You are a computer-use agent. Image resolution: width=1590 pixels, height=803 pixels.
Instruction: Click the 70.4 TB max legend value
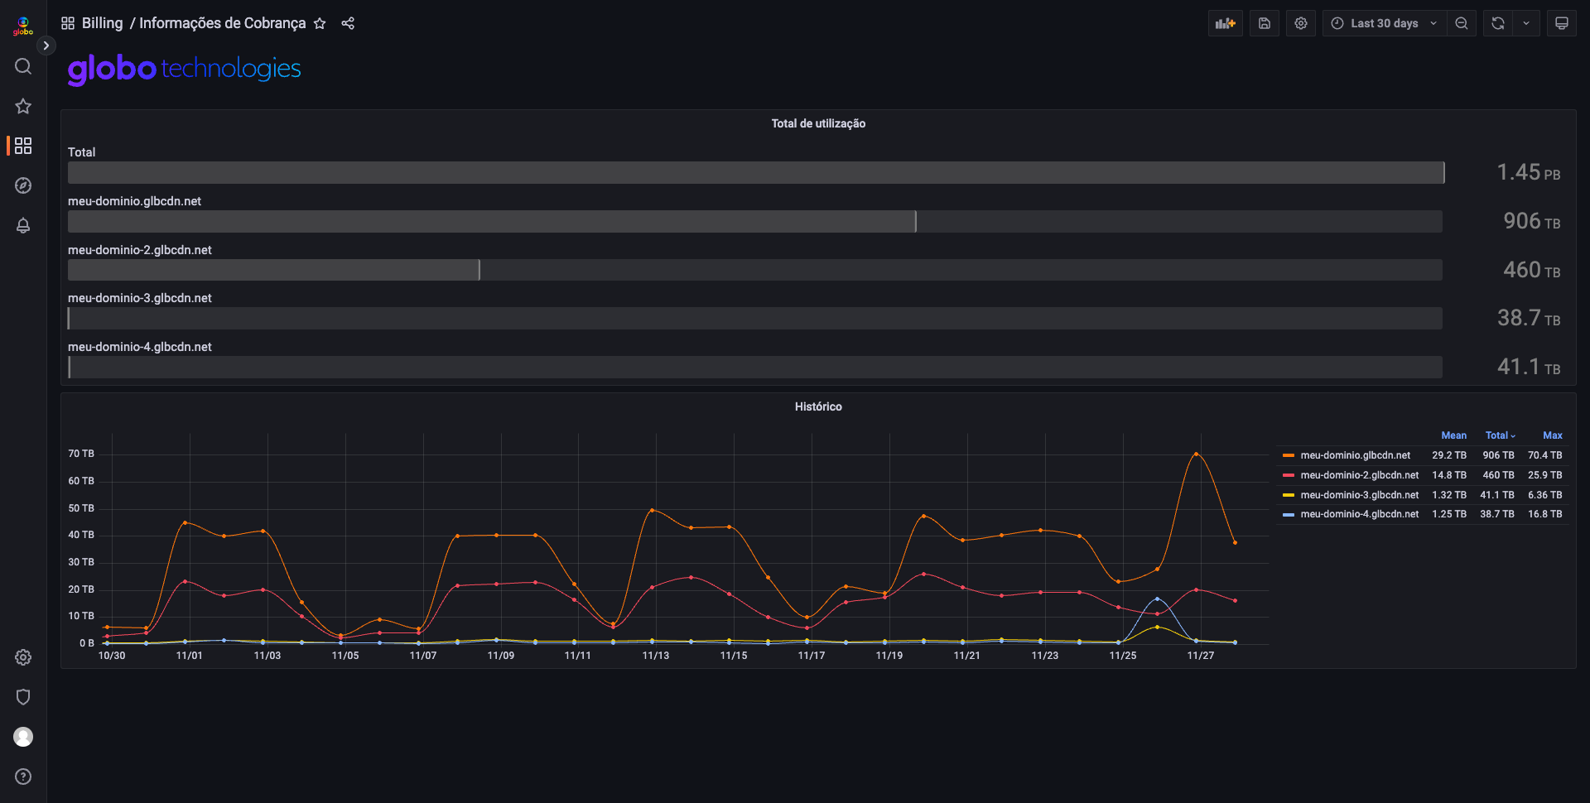click(x=1545, y=455)
